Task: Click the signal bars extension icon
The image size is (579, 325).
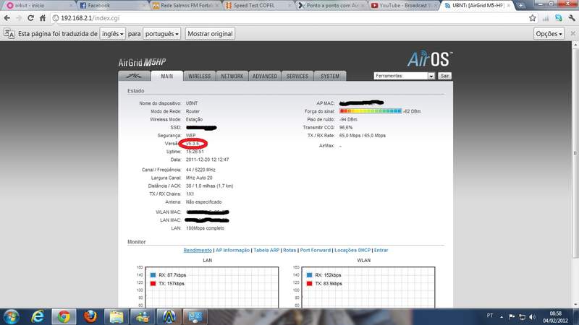Action: point(546,18)
